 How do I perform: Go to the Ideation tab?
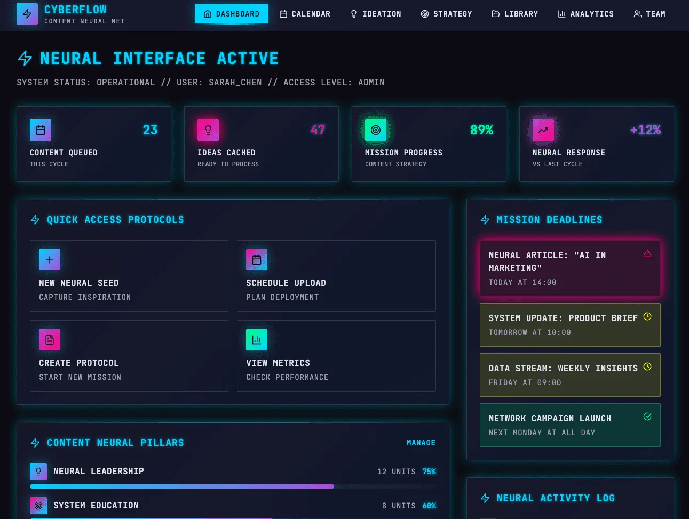point(376,14)
